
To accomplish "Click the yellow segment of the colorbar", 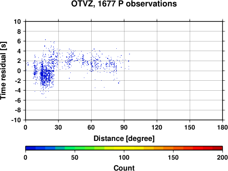I will coord(124,148).
